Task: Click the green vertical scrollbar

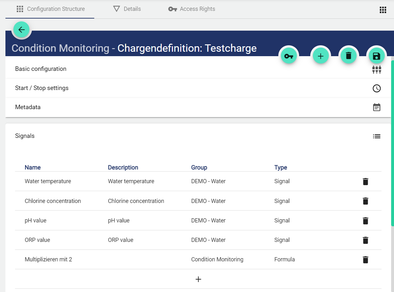Action: coord(392,144)
